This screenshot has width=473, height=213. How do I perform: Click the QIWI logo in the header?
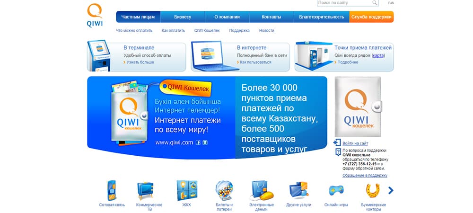(95, 16)
